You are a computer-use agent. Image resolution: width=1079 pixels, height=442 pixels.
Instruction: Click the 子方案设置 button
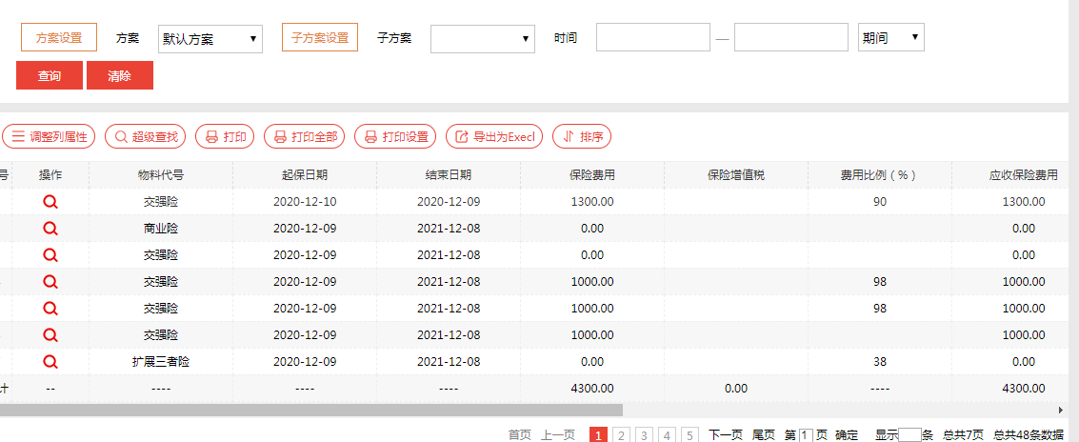(320, 38)
